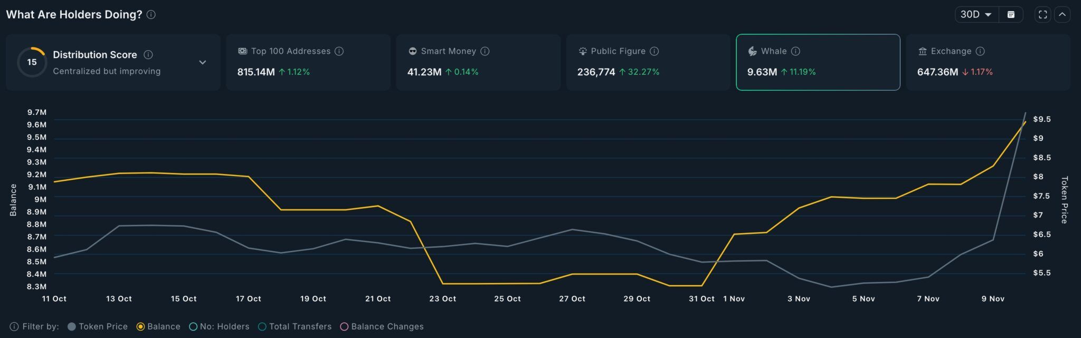Screen dimensions: 1081x338
Task: Select the Smart Money card
Action: pyautogui.click(x=478, y=62)
